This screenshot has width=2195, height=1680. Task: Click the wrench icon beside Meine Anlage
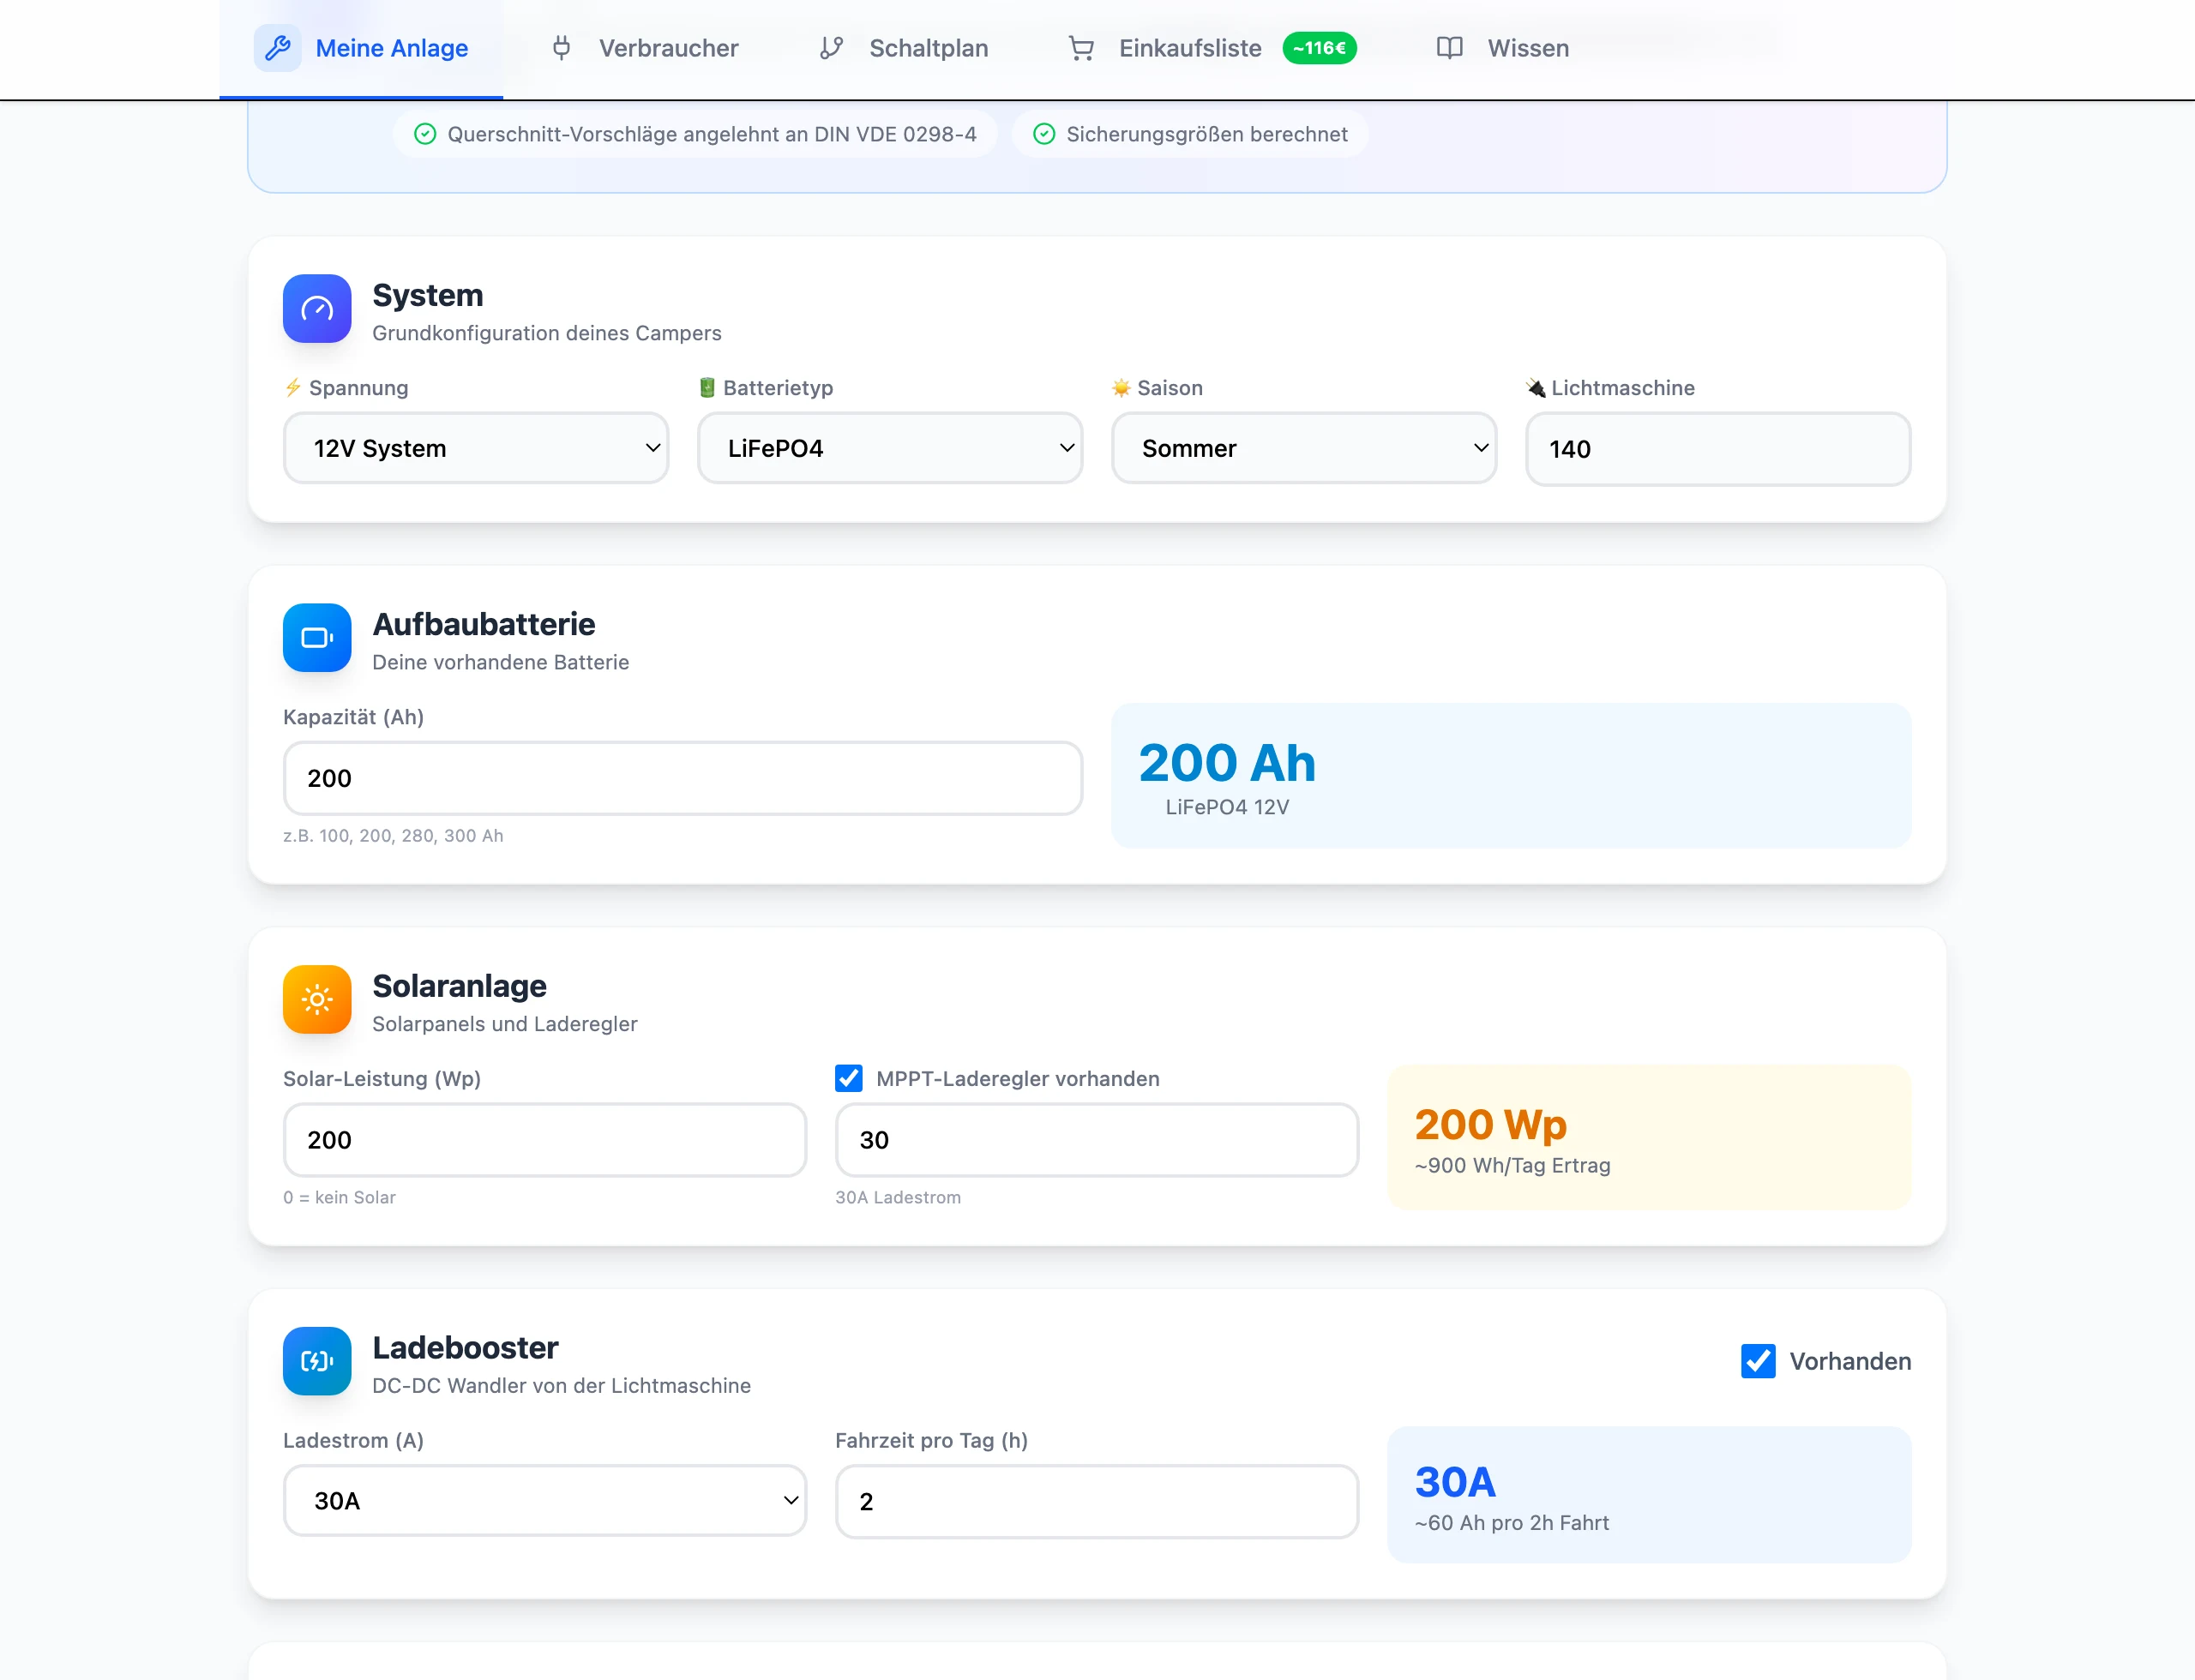(x=277, y=48)
